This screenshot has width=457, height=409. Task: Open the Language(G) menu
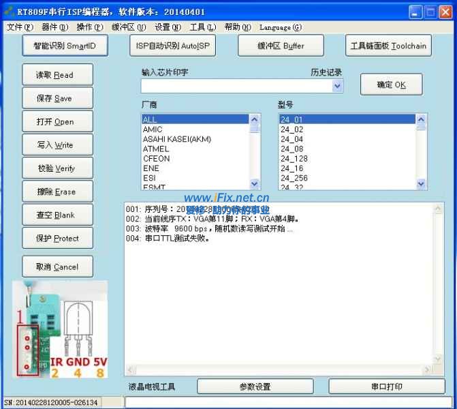pos(281,27)
